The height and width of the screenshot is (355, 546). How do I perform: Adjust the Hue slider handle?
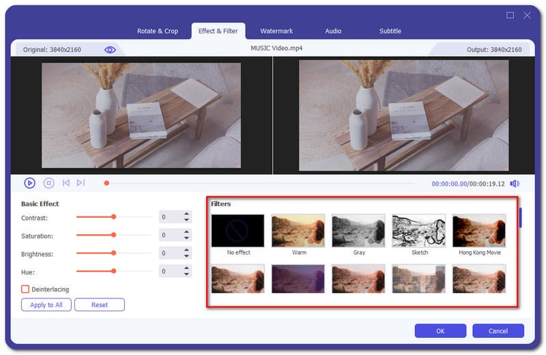(x=113, y=271)
